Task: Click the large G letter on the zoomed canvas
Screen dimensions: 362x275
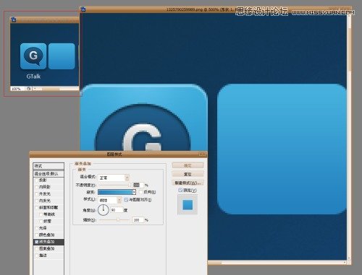Action: tap(143, 138)
